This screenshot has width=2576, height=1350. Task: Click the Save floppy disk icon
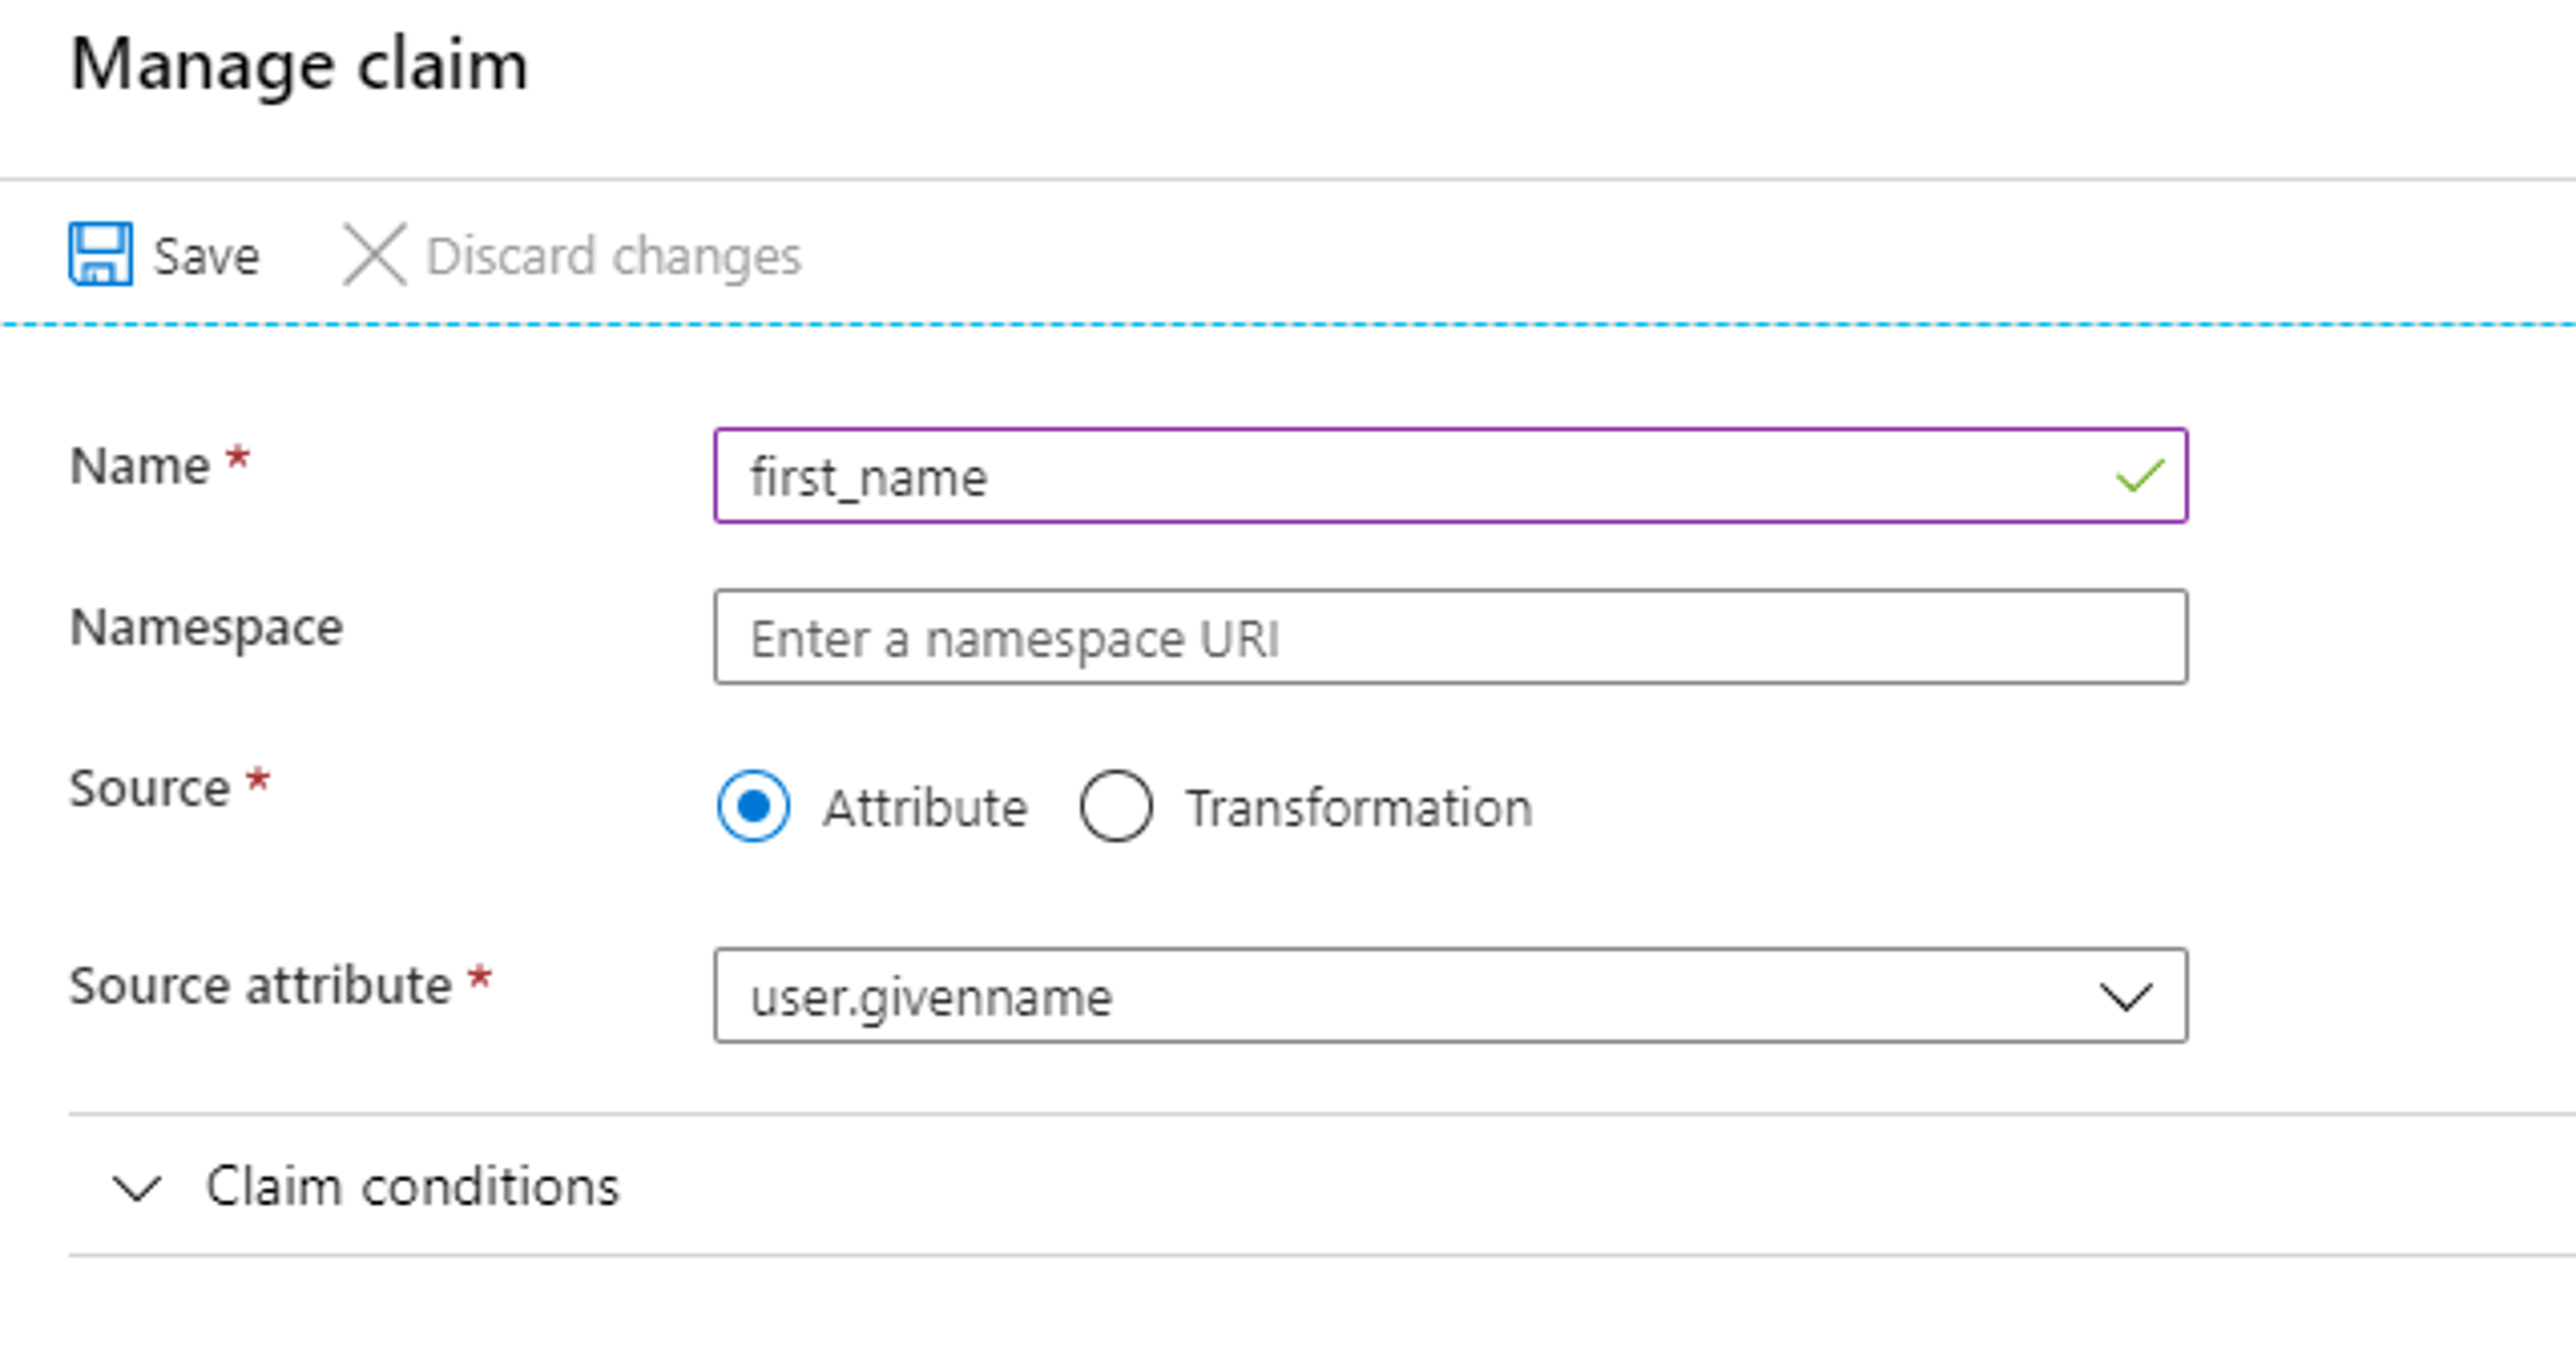(x=100, y=254)
